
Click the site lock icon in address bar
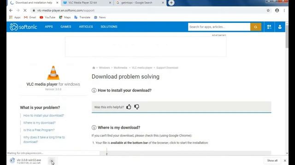tap(34, 11)
